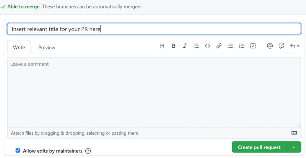This screenshot has height=158, width=306.
Task: Reference an issue or pull request
Action: pos(281,46)
